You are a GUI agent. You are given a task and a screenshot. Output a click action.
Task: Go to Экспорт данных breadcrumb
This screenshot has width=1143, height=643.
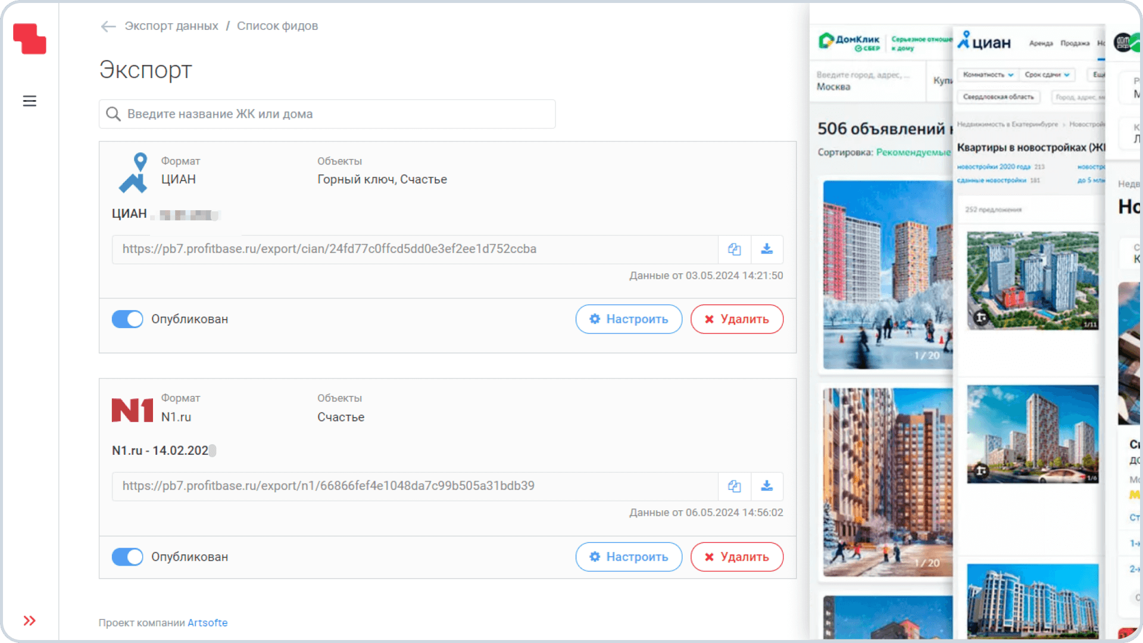click(171, 26)
